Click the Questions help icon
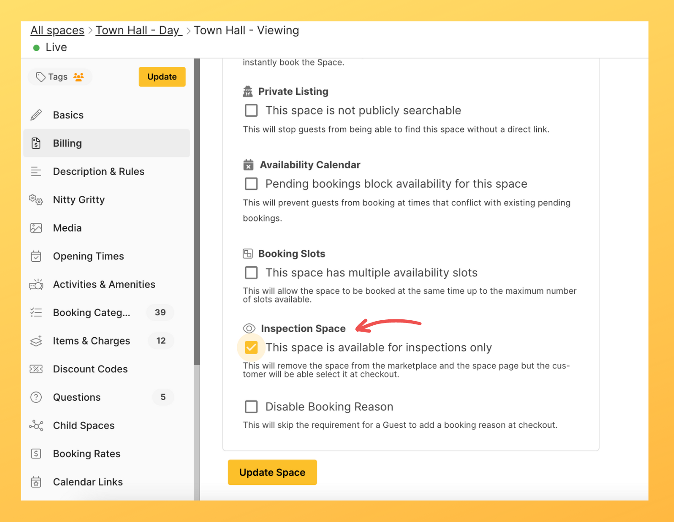 click(36, 397)
